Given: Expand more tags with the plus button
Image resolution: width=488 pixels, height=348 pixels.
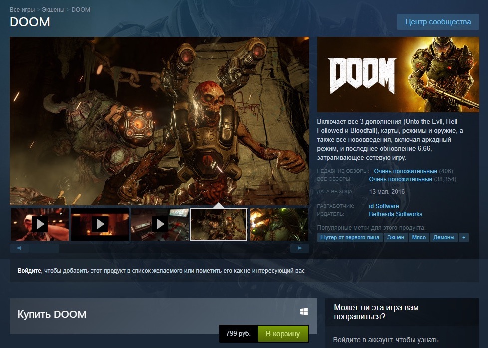Looking at the screenshot, I should click(x=464, y=237).
